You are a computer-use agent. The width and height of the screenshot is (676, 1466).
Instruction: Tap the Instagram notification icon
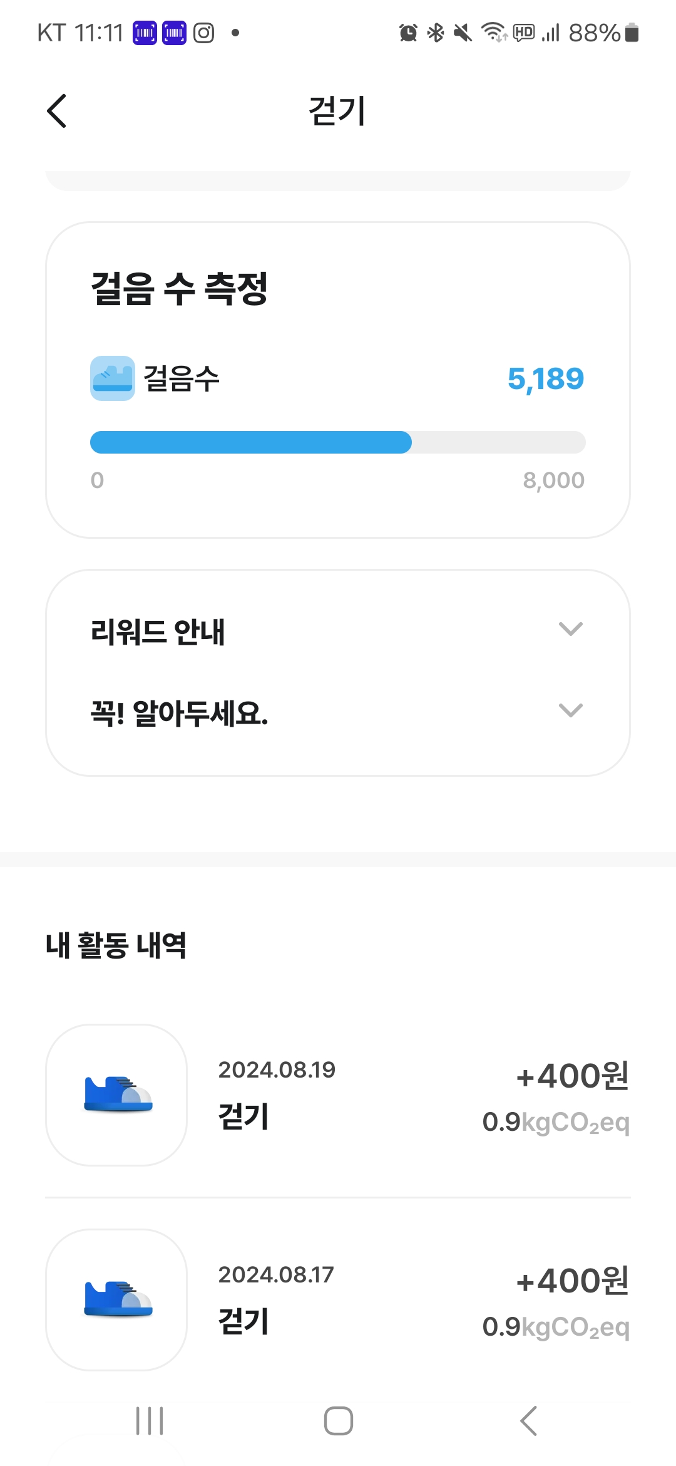pyautogui.click(x=203, y=33)
